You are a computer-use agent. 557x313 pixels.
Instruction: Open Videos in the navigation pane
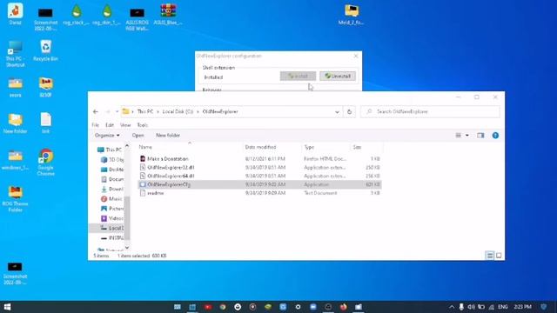coord(112,218)
